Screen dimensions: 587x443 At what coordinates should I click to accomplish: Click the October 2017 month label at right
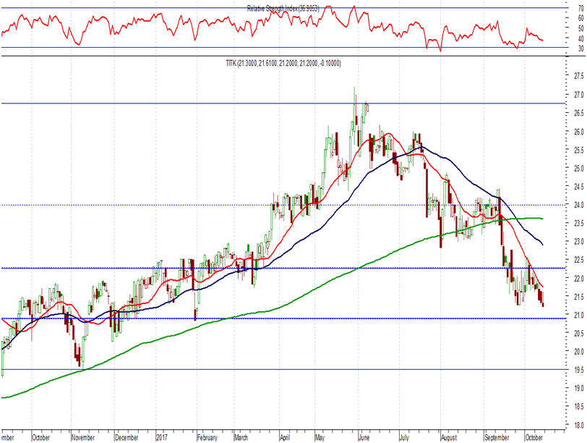coord(534,437)
